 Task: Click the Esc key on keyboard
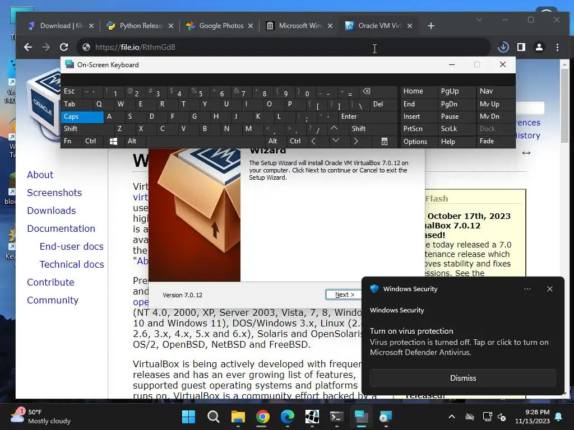click(71, 91)
